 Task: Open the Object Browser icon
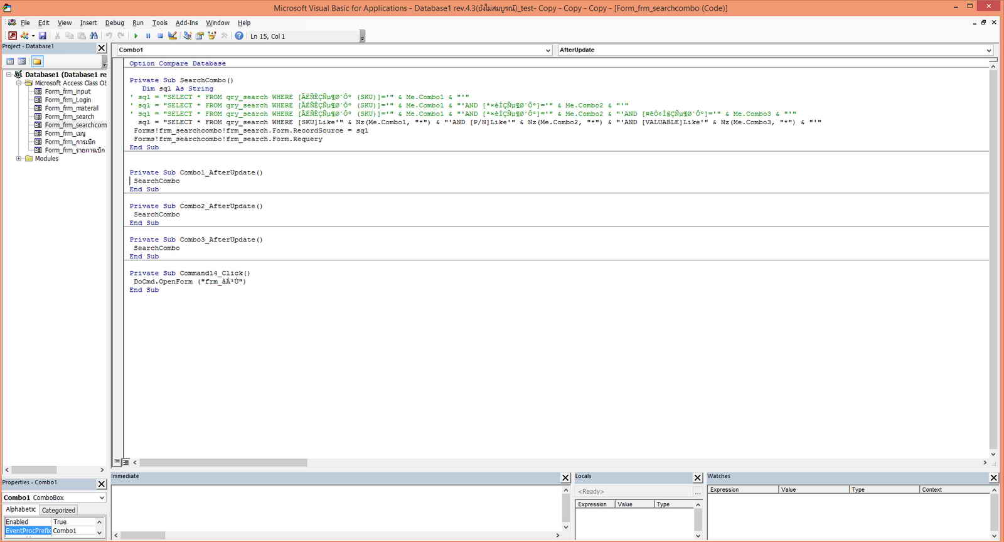coord(212,36)
